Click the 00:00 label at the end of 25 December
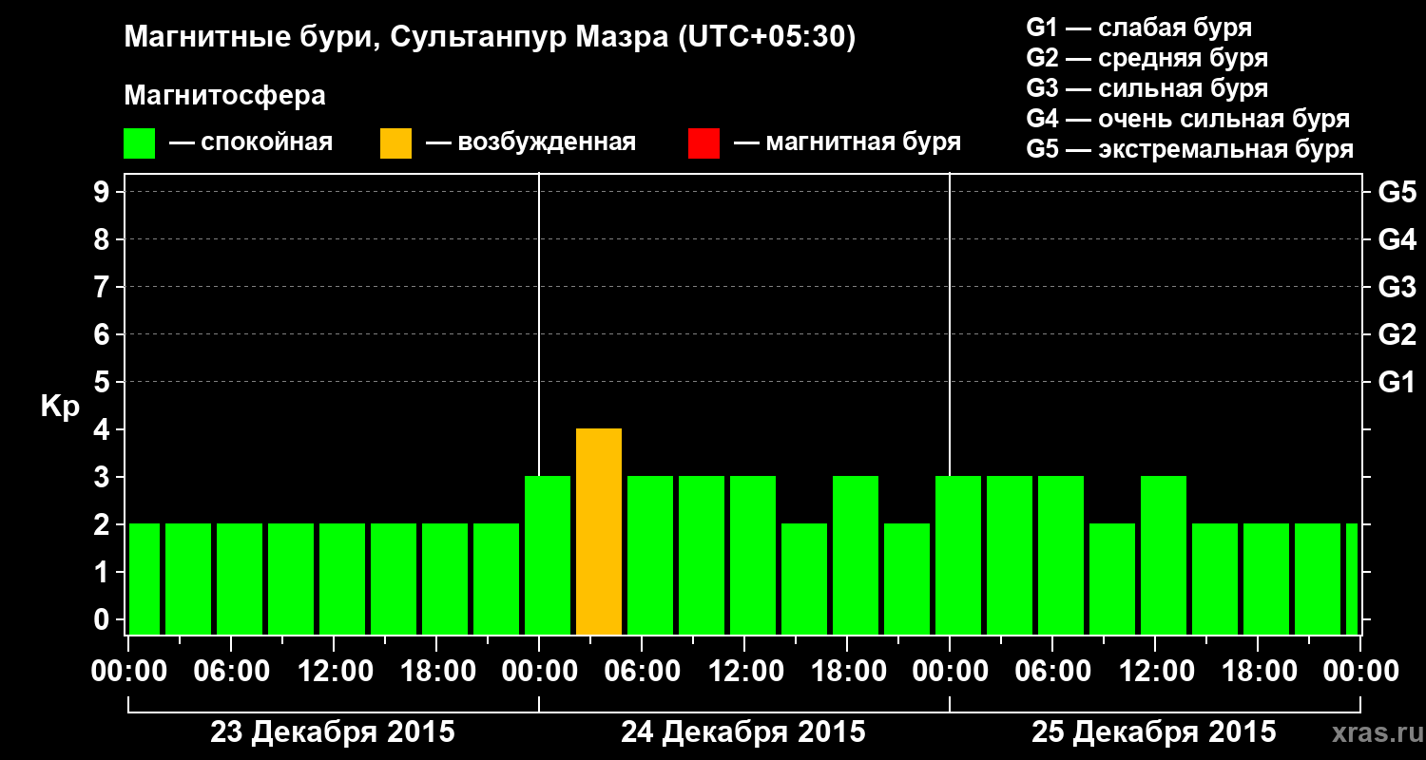The width and height of the screenshot is (1426, 760). click(x=1360, y=672)
